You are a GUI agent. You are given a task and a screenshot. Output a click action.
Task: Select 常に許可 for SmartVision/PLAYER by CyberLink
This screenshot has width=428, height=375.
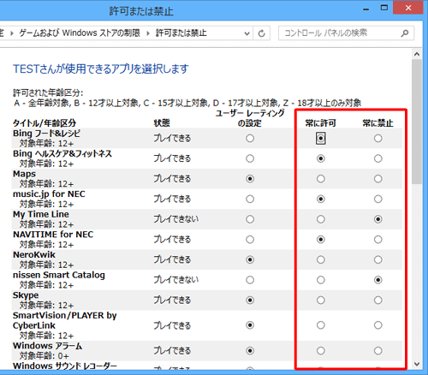click(321, 325)
